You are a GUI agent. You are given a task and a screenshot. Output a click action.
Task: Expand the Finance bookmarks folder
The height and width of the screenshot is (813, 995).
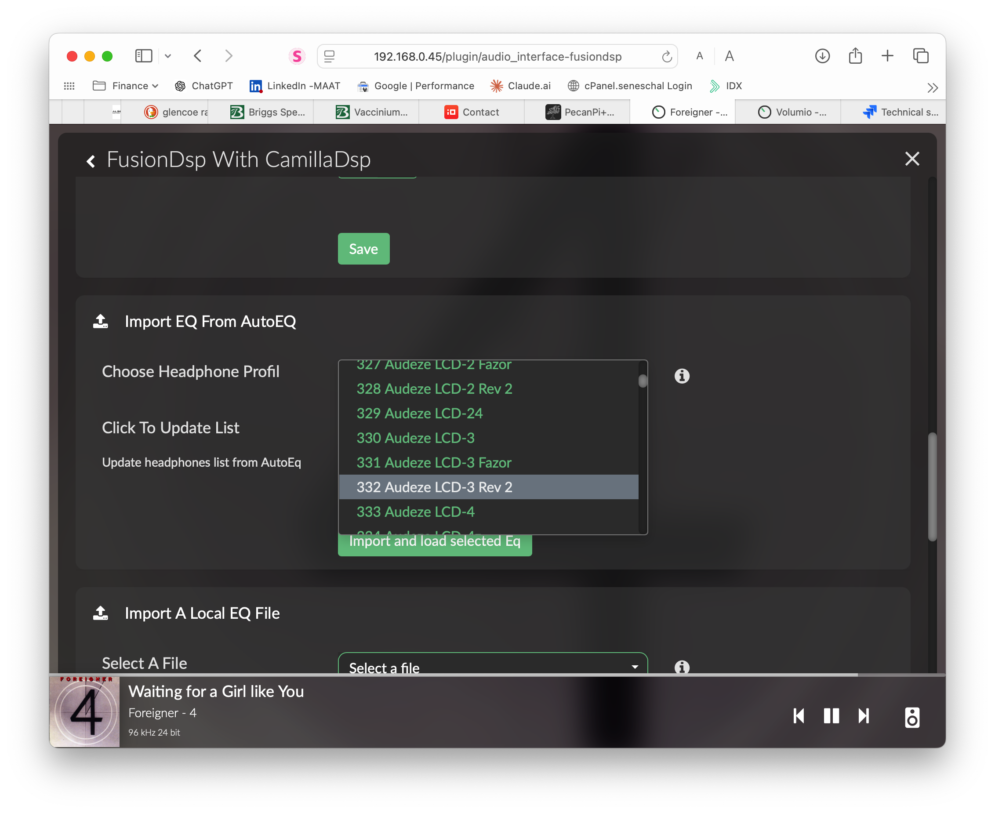click(x=126, y=86)
